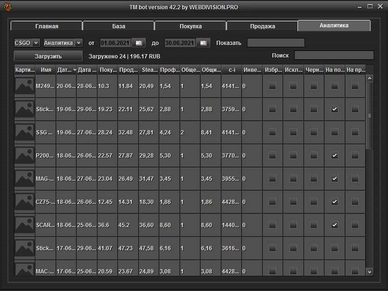Click the tiger app icon in title bar
Viewport: 388px width, 291px height.
point(7,7)
